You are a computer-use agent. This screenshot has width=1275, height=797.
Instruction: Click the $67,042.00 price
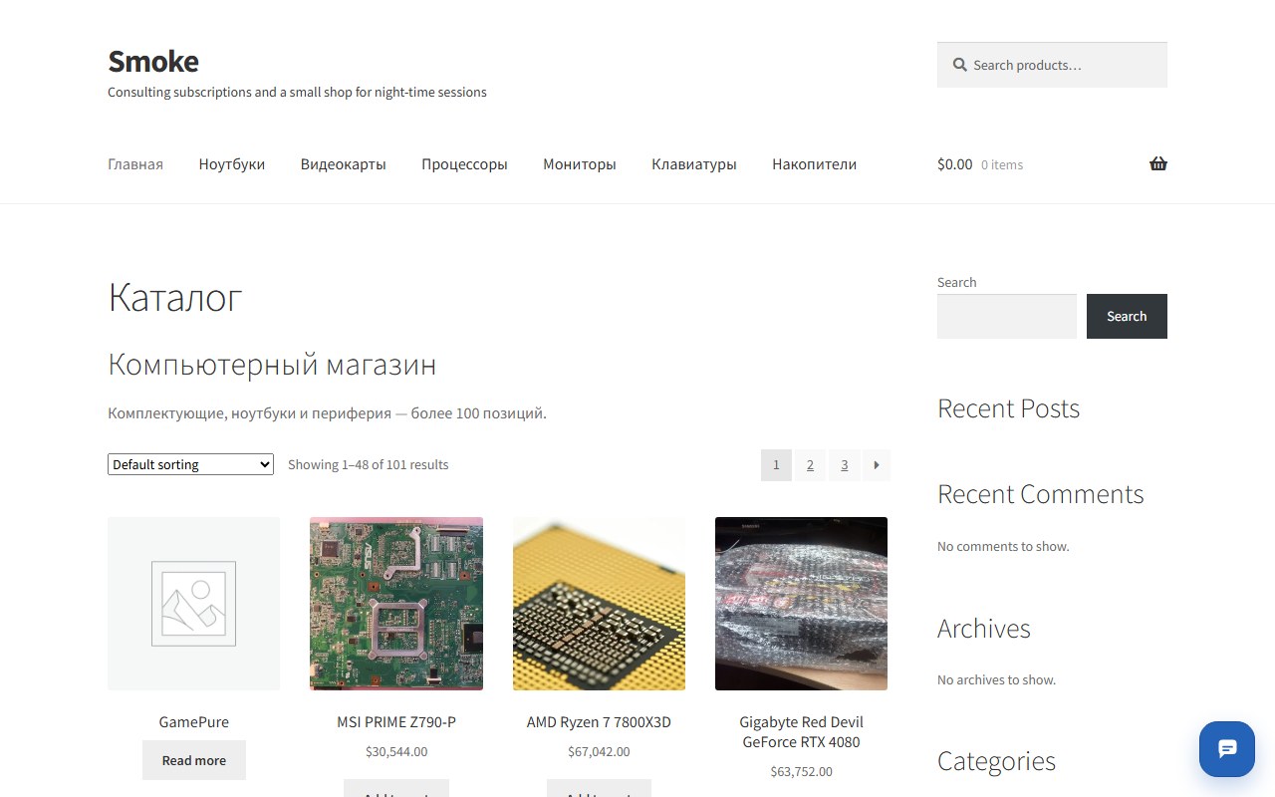pos(599,752)
